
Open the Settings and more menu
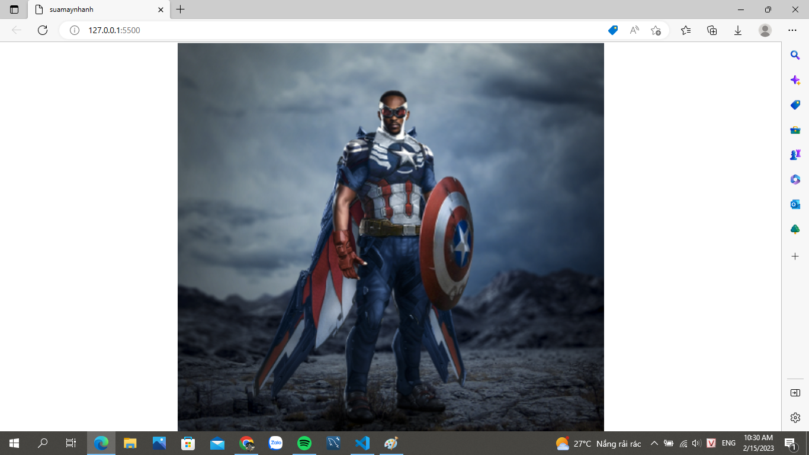[792, 30]
